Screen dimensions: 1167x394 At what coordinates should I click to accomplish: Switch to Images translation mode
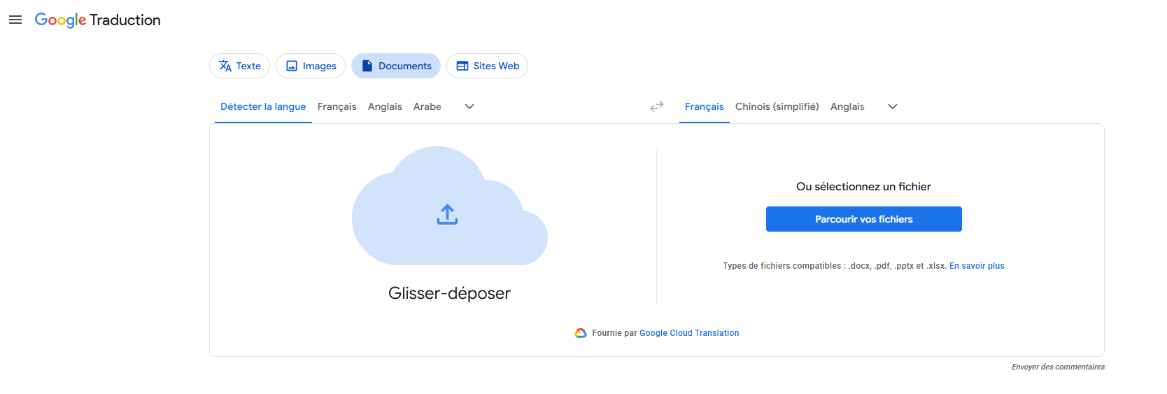tap(311, 66)
